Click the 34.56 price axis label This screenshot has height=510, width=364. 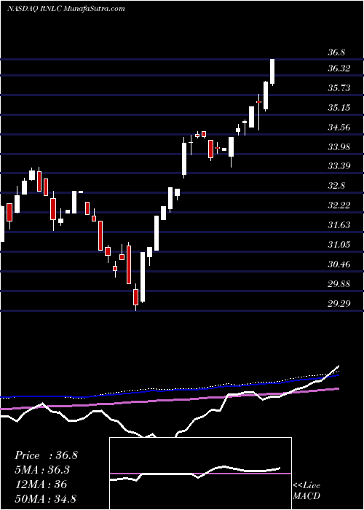(x=339, y=127)
